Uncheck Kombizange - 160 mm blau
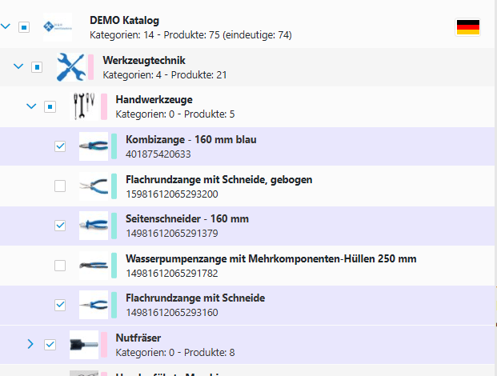The image size is (497, 376). [60, 146]
